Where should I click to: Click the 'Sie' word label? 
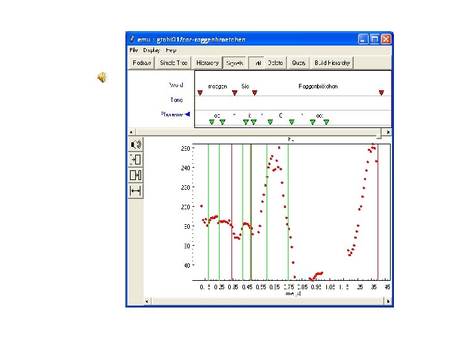point(245,86)
